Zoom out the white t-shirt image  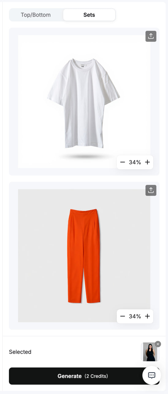[123, 162]
